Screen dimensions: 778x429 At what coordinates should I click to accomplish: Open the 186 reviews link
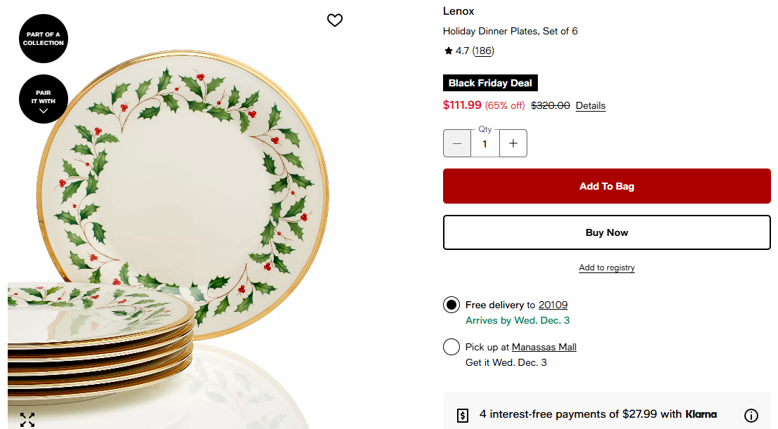click(483, 51)
